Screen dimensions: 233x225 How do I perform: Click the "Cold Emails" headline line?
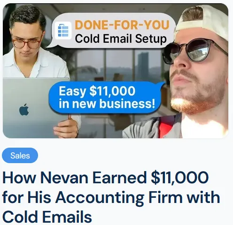point(47,217)
